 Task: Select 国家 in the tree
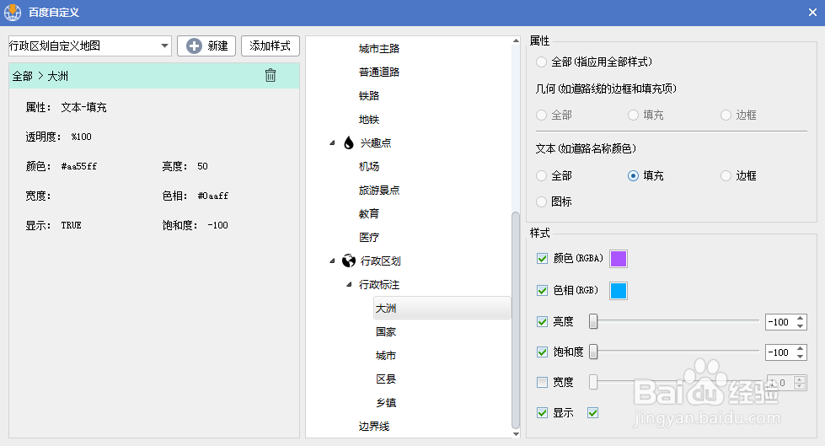point(386,331)
